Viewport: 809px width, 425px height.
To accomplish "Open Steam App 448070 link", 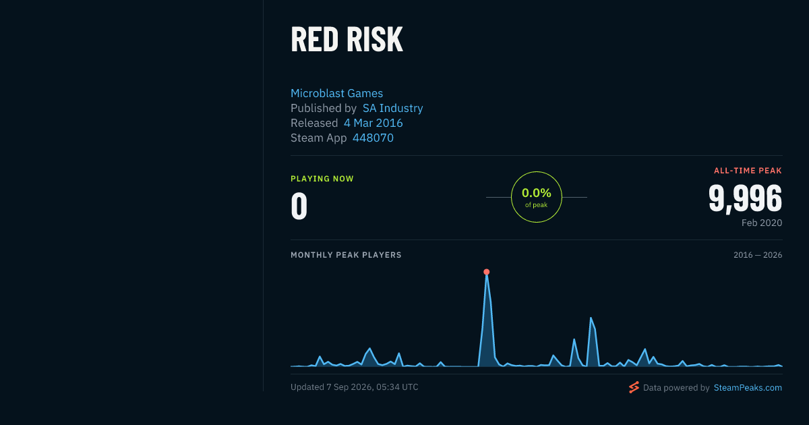I will 373,138.
